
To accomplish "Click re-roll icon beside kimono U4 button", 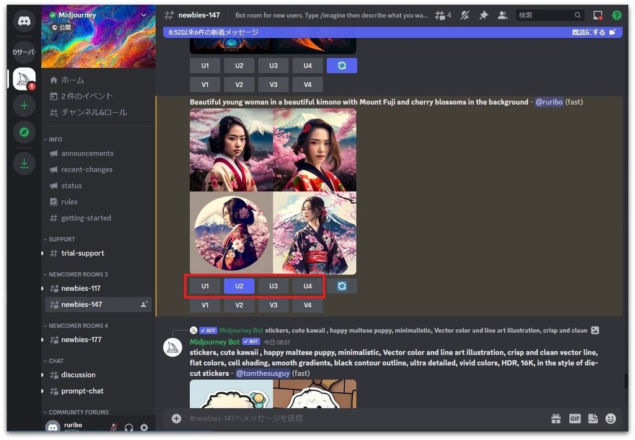I will pyautogui.click(x=342, y=286).
